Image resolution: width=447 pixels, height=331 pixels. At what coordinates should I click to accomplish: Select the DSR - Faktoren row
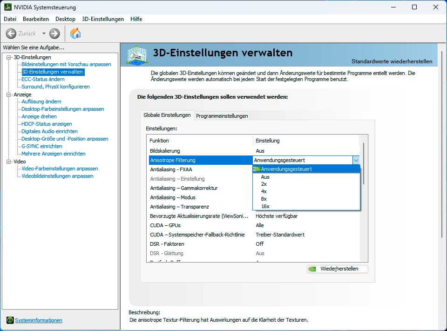pos(254,244)
